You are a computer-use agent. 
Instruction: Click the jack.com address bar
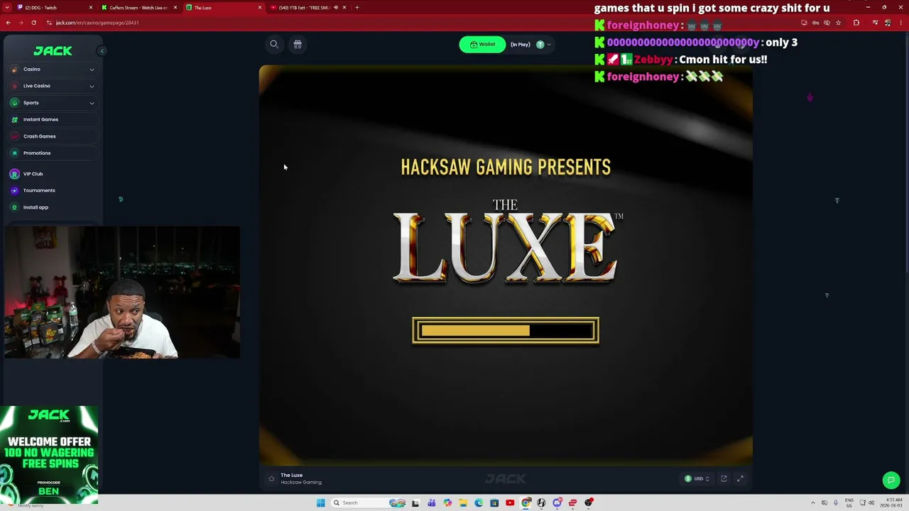[x=426, y=23]
